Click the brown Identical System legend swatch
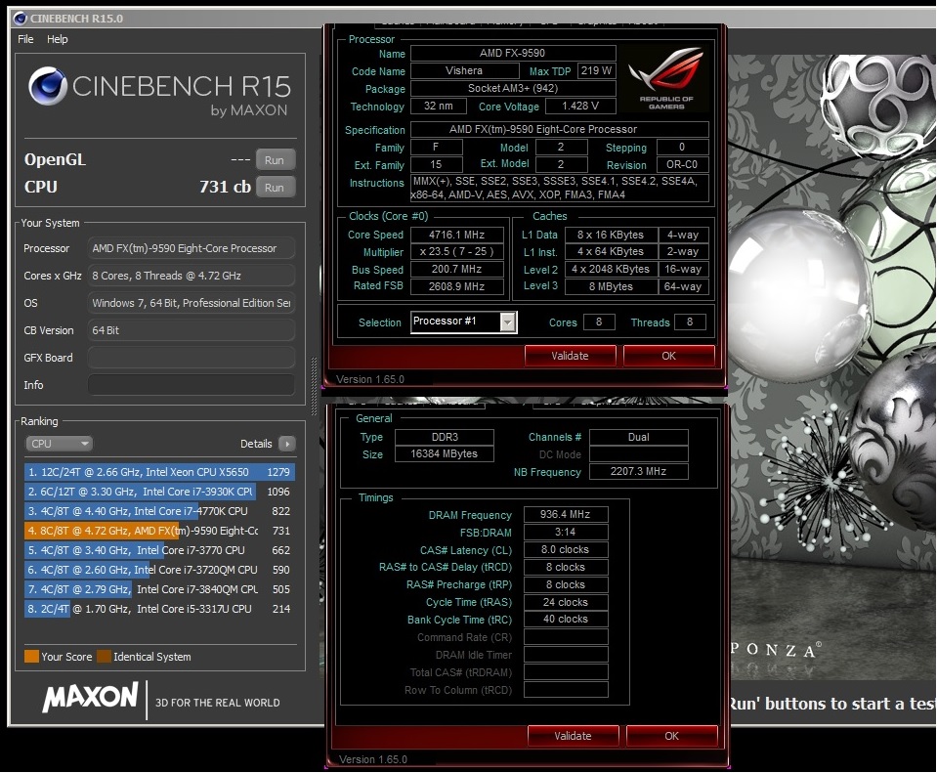 pyautogui.click(x=104, y=657)
